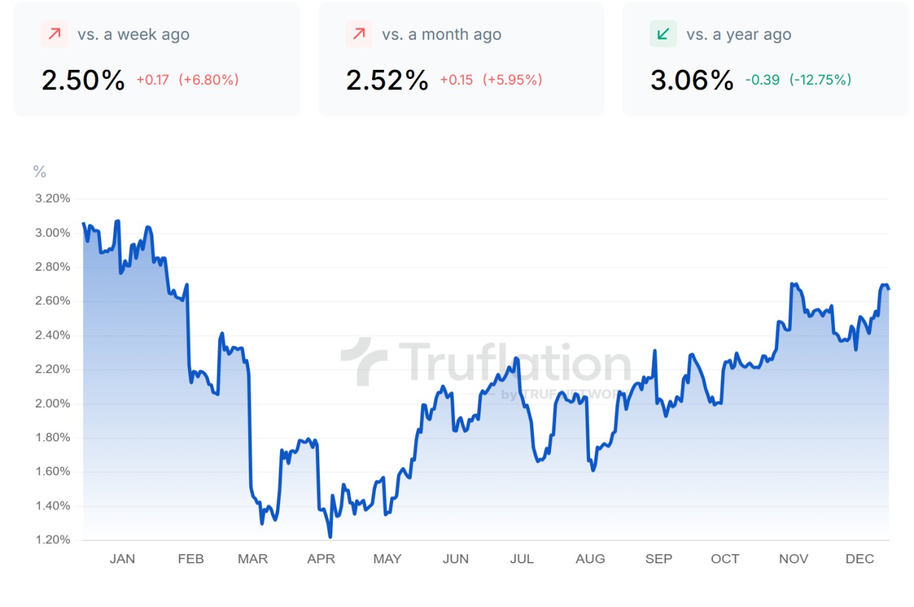Click the 2.52% month-ago value
Viewport: 914px width, 607px height.
point(387,80)
